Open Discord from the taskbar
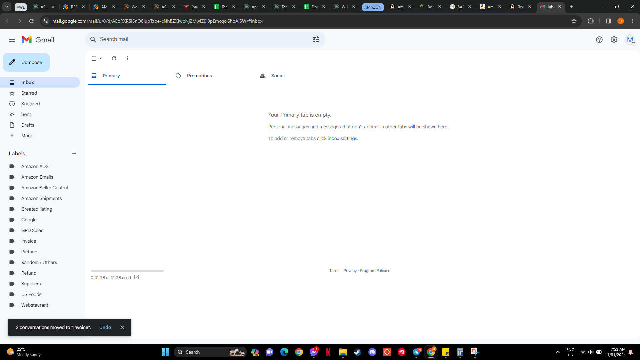This screenshot has width=640, height=360. coord(372,352)
